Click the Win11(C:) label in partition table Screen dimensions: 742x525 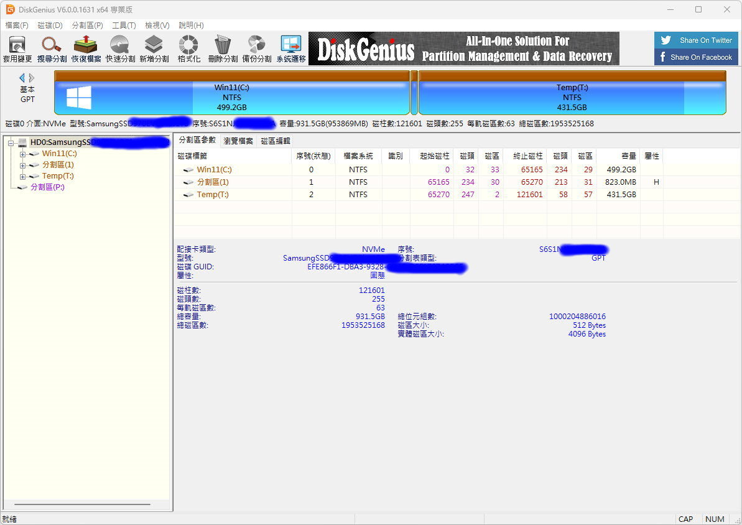215,169
